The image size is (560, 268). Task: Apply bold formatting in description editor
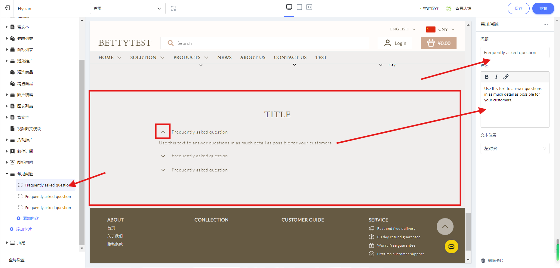[x=487, y=77]
